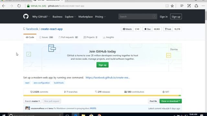Open the facebook owner link

32,29
